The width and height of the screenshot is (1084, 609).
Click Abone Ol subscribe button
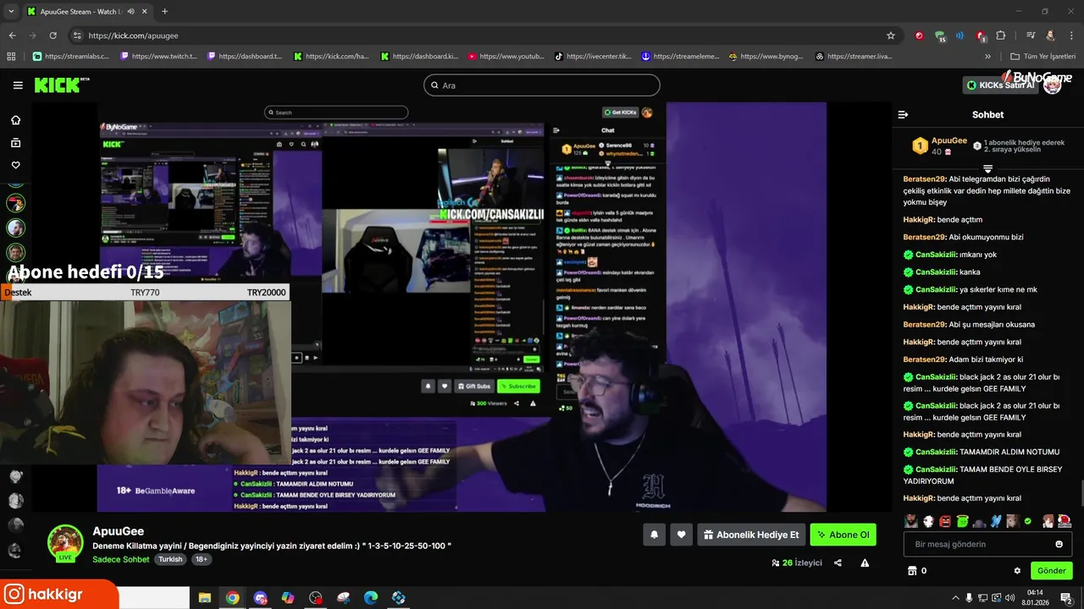pos(843,535)
